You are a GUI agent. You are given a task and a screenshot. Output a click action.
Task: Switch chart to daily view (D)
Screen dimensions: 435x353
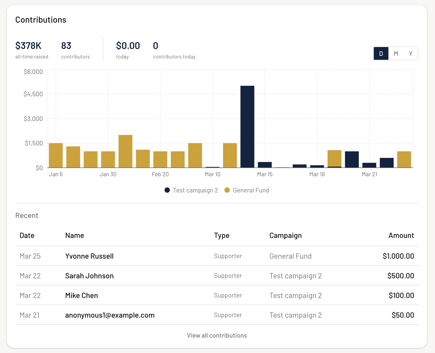click(x=381, y=54)
